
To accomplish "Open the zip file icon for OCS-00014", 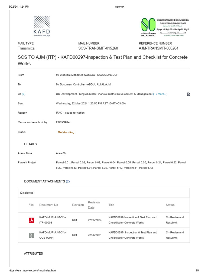I will (31, 235).
